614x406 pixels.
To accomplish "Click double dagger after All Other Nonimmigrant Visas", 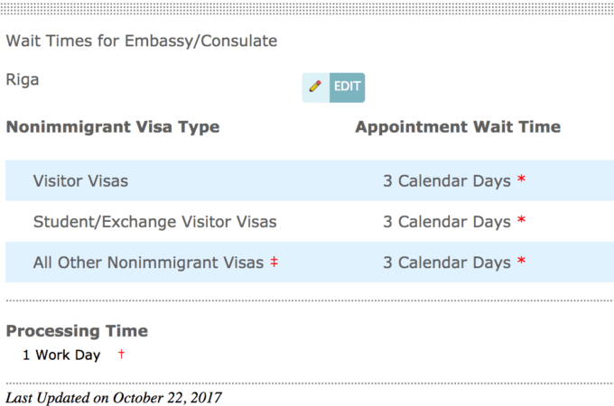I will [x=274, y=263].
